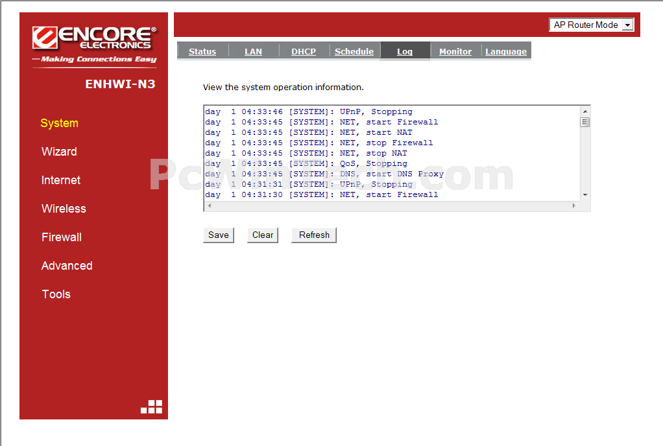
Task: Click log line 'NET, start Firewall' at 04:31:30
Action: (x=322, y=194)
